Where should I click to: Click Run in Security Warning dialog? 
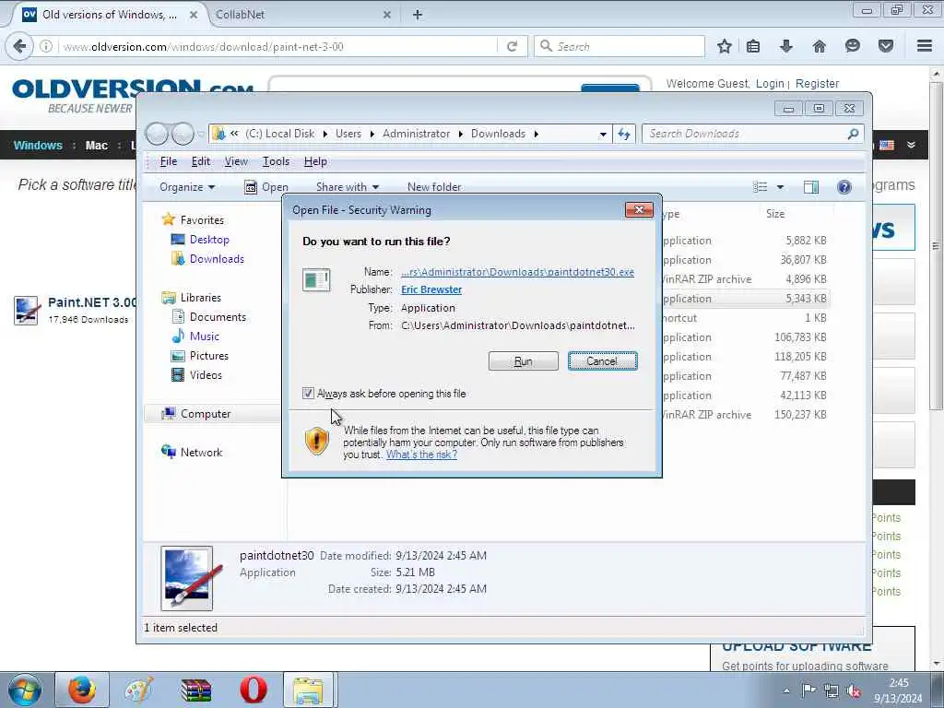524,361
